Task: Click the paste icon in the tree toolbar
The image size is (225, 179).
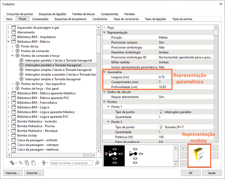Action: (33, 163)
